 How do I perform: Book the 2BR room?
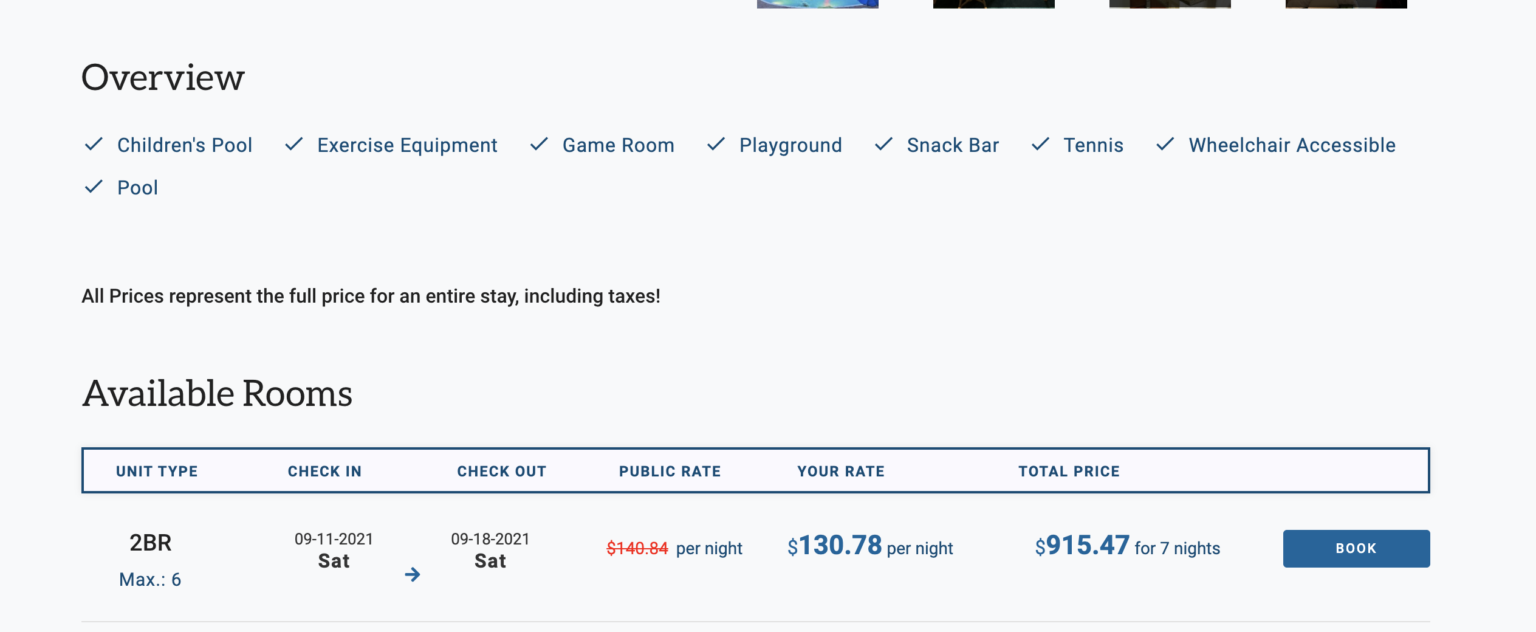[1356, 548]
